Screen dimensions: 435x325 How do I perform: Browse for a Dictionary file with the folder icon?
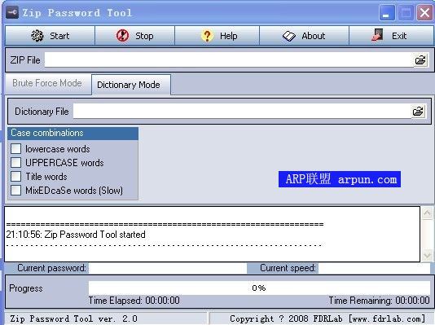pos(418,112)
